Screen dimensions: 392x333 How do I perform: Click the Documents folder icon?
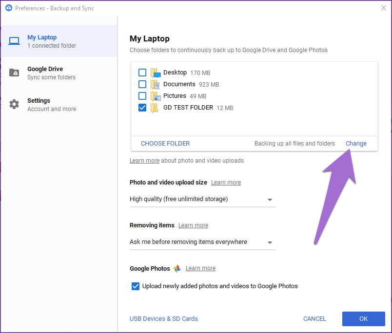(155, 85)
